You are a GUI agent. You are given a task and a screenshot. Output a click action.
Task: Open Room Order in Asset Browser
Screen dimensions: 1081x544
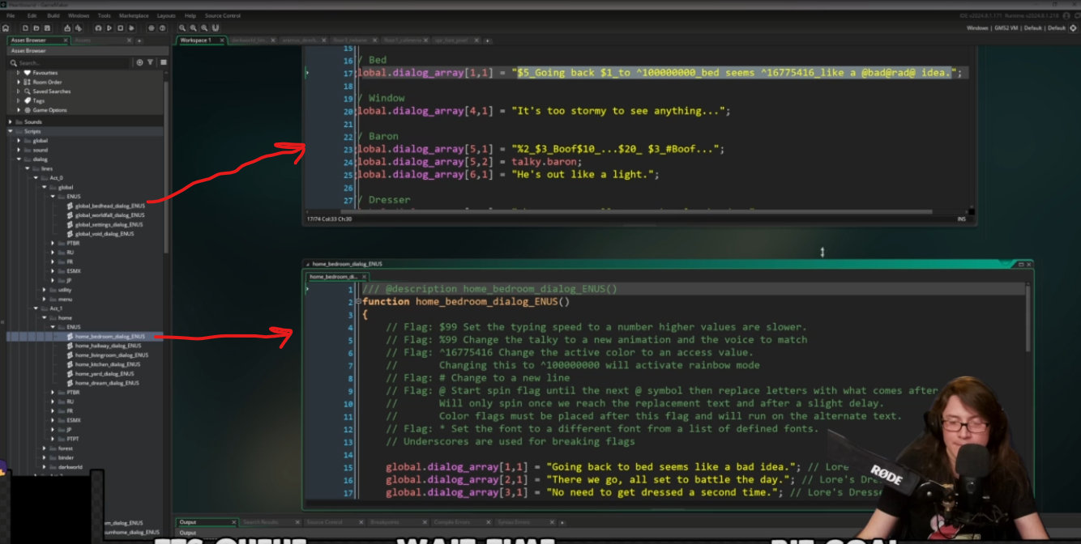tap(47, 82)
